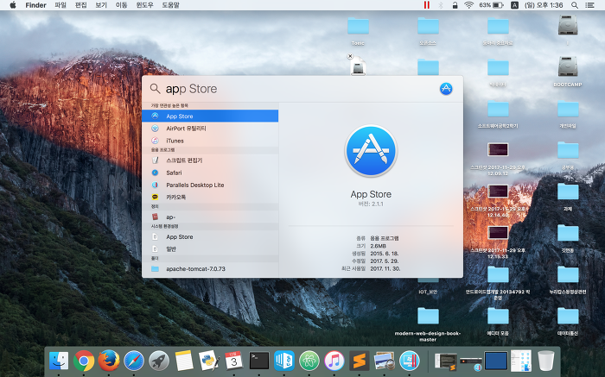Viewport: 605px width, 377px height.
Task: Select the 일반 preferences result
Action: pyautogui.click(x=210, y=249)
